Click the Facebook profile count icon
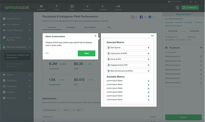 141,17
